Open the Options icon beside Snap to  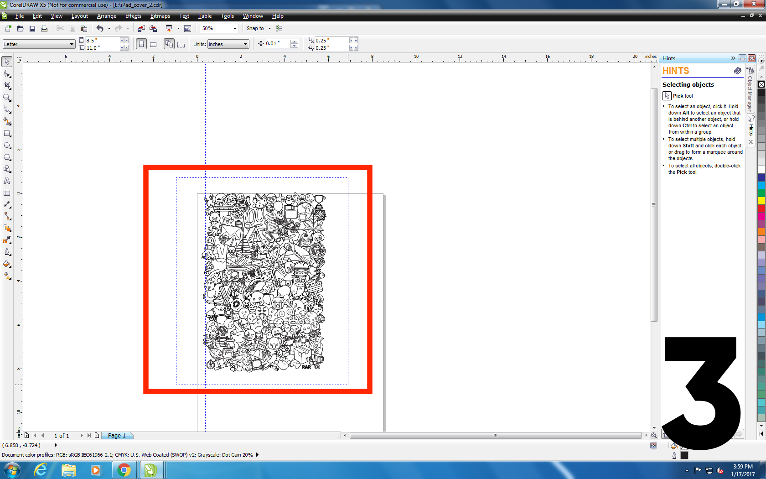(279, 28)
